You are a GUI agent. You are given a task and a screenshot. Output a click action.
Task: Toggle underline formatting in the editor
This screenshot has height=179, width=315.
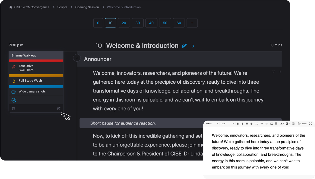(x=247, y=124)
